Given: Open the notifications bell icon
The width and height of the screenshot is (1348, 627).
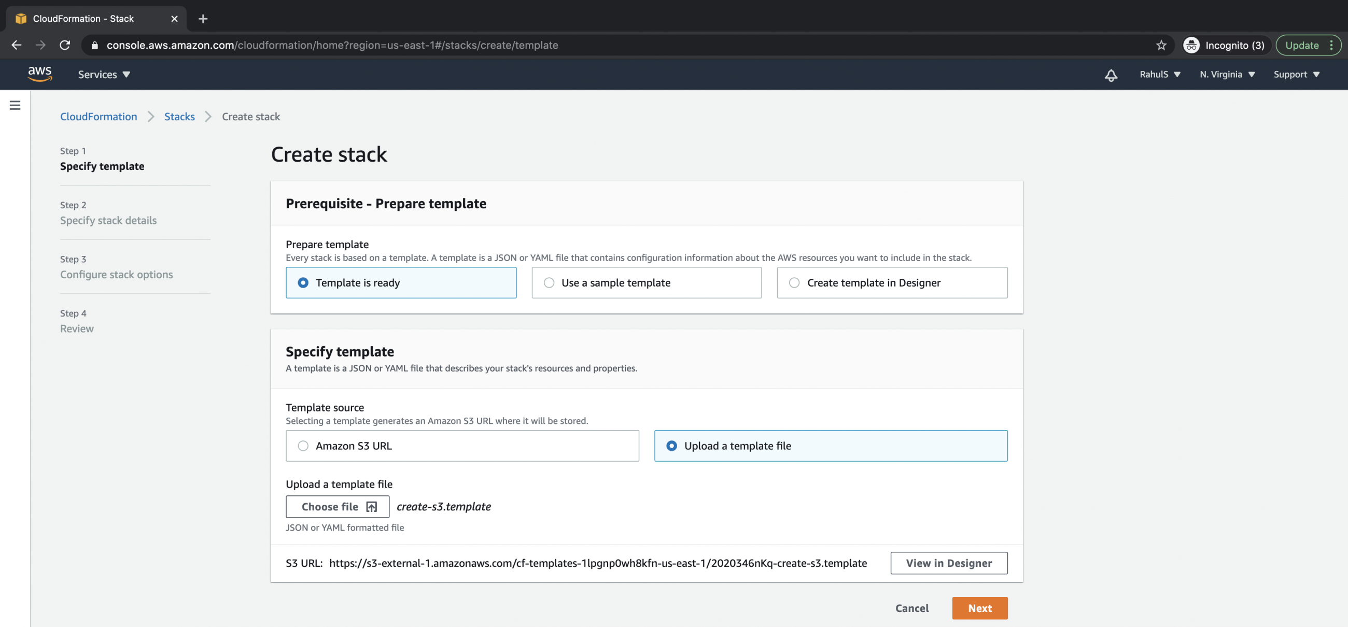Looking at the screenshot, I should [1111, 75].
